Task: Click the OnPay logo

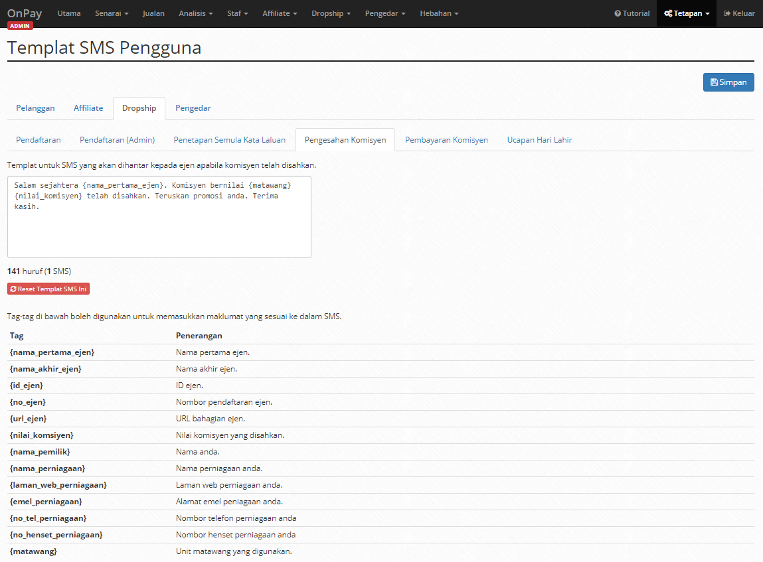Action: pyautogui.click(x=25, y=14)
